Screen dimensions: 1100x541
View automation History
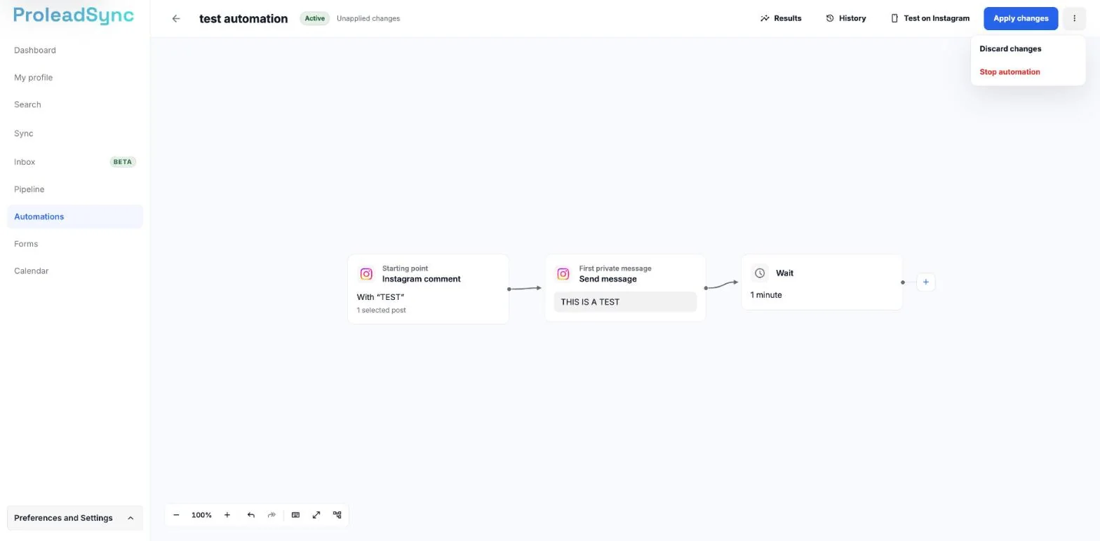click(845, 19)
